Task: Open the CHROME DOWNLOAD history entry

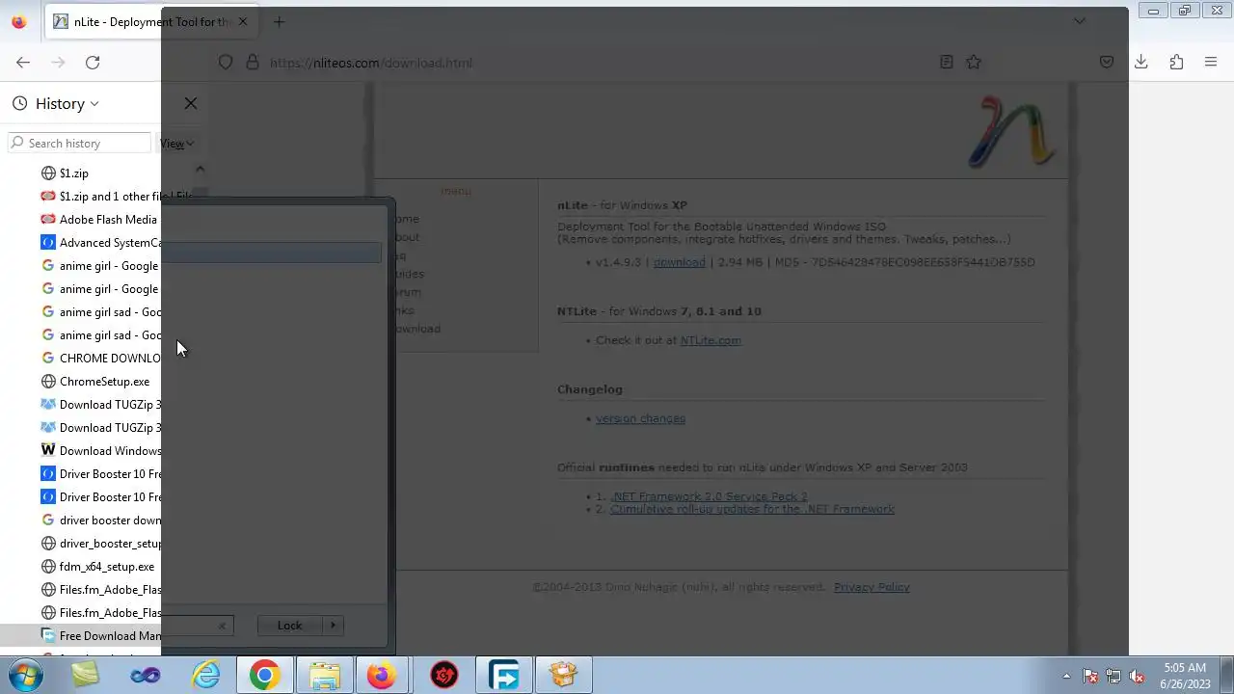Action: 100,359
